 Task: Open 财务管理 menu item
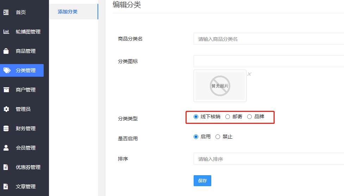coord(26,128)
